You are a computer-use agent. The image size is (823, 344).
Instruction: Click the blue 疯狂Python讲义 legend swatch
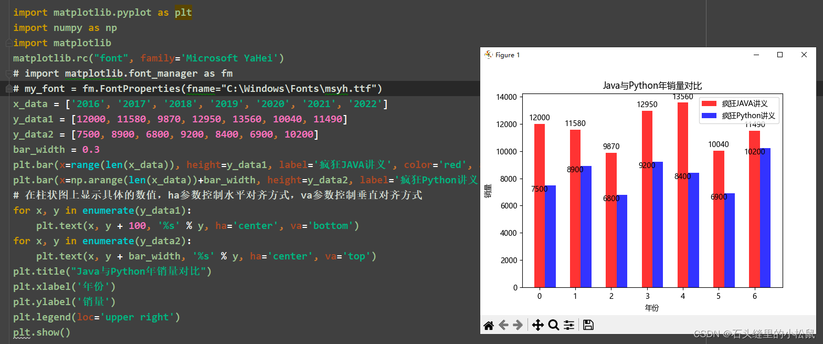coord(709,116)
